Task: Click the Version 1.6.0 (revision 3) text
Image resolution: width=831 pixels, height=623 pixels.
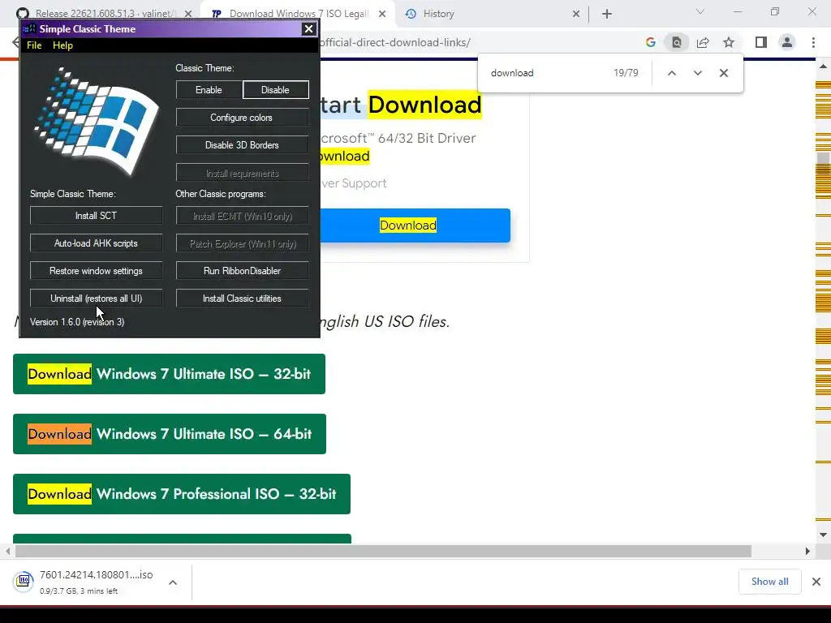Action: (x=77, y=322)
